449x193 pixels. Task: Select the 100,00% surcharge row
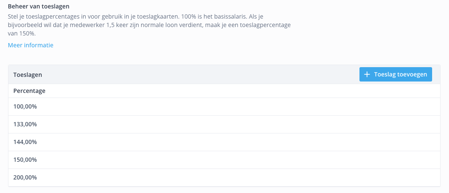point(224,107)
